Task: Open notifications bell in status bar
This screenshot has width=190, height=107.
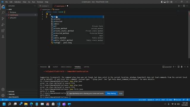Action: coord(187,100)
